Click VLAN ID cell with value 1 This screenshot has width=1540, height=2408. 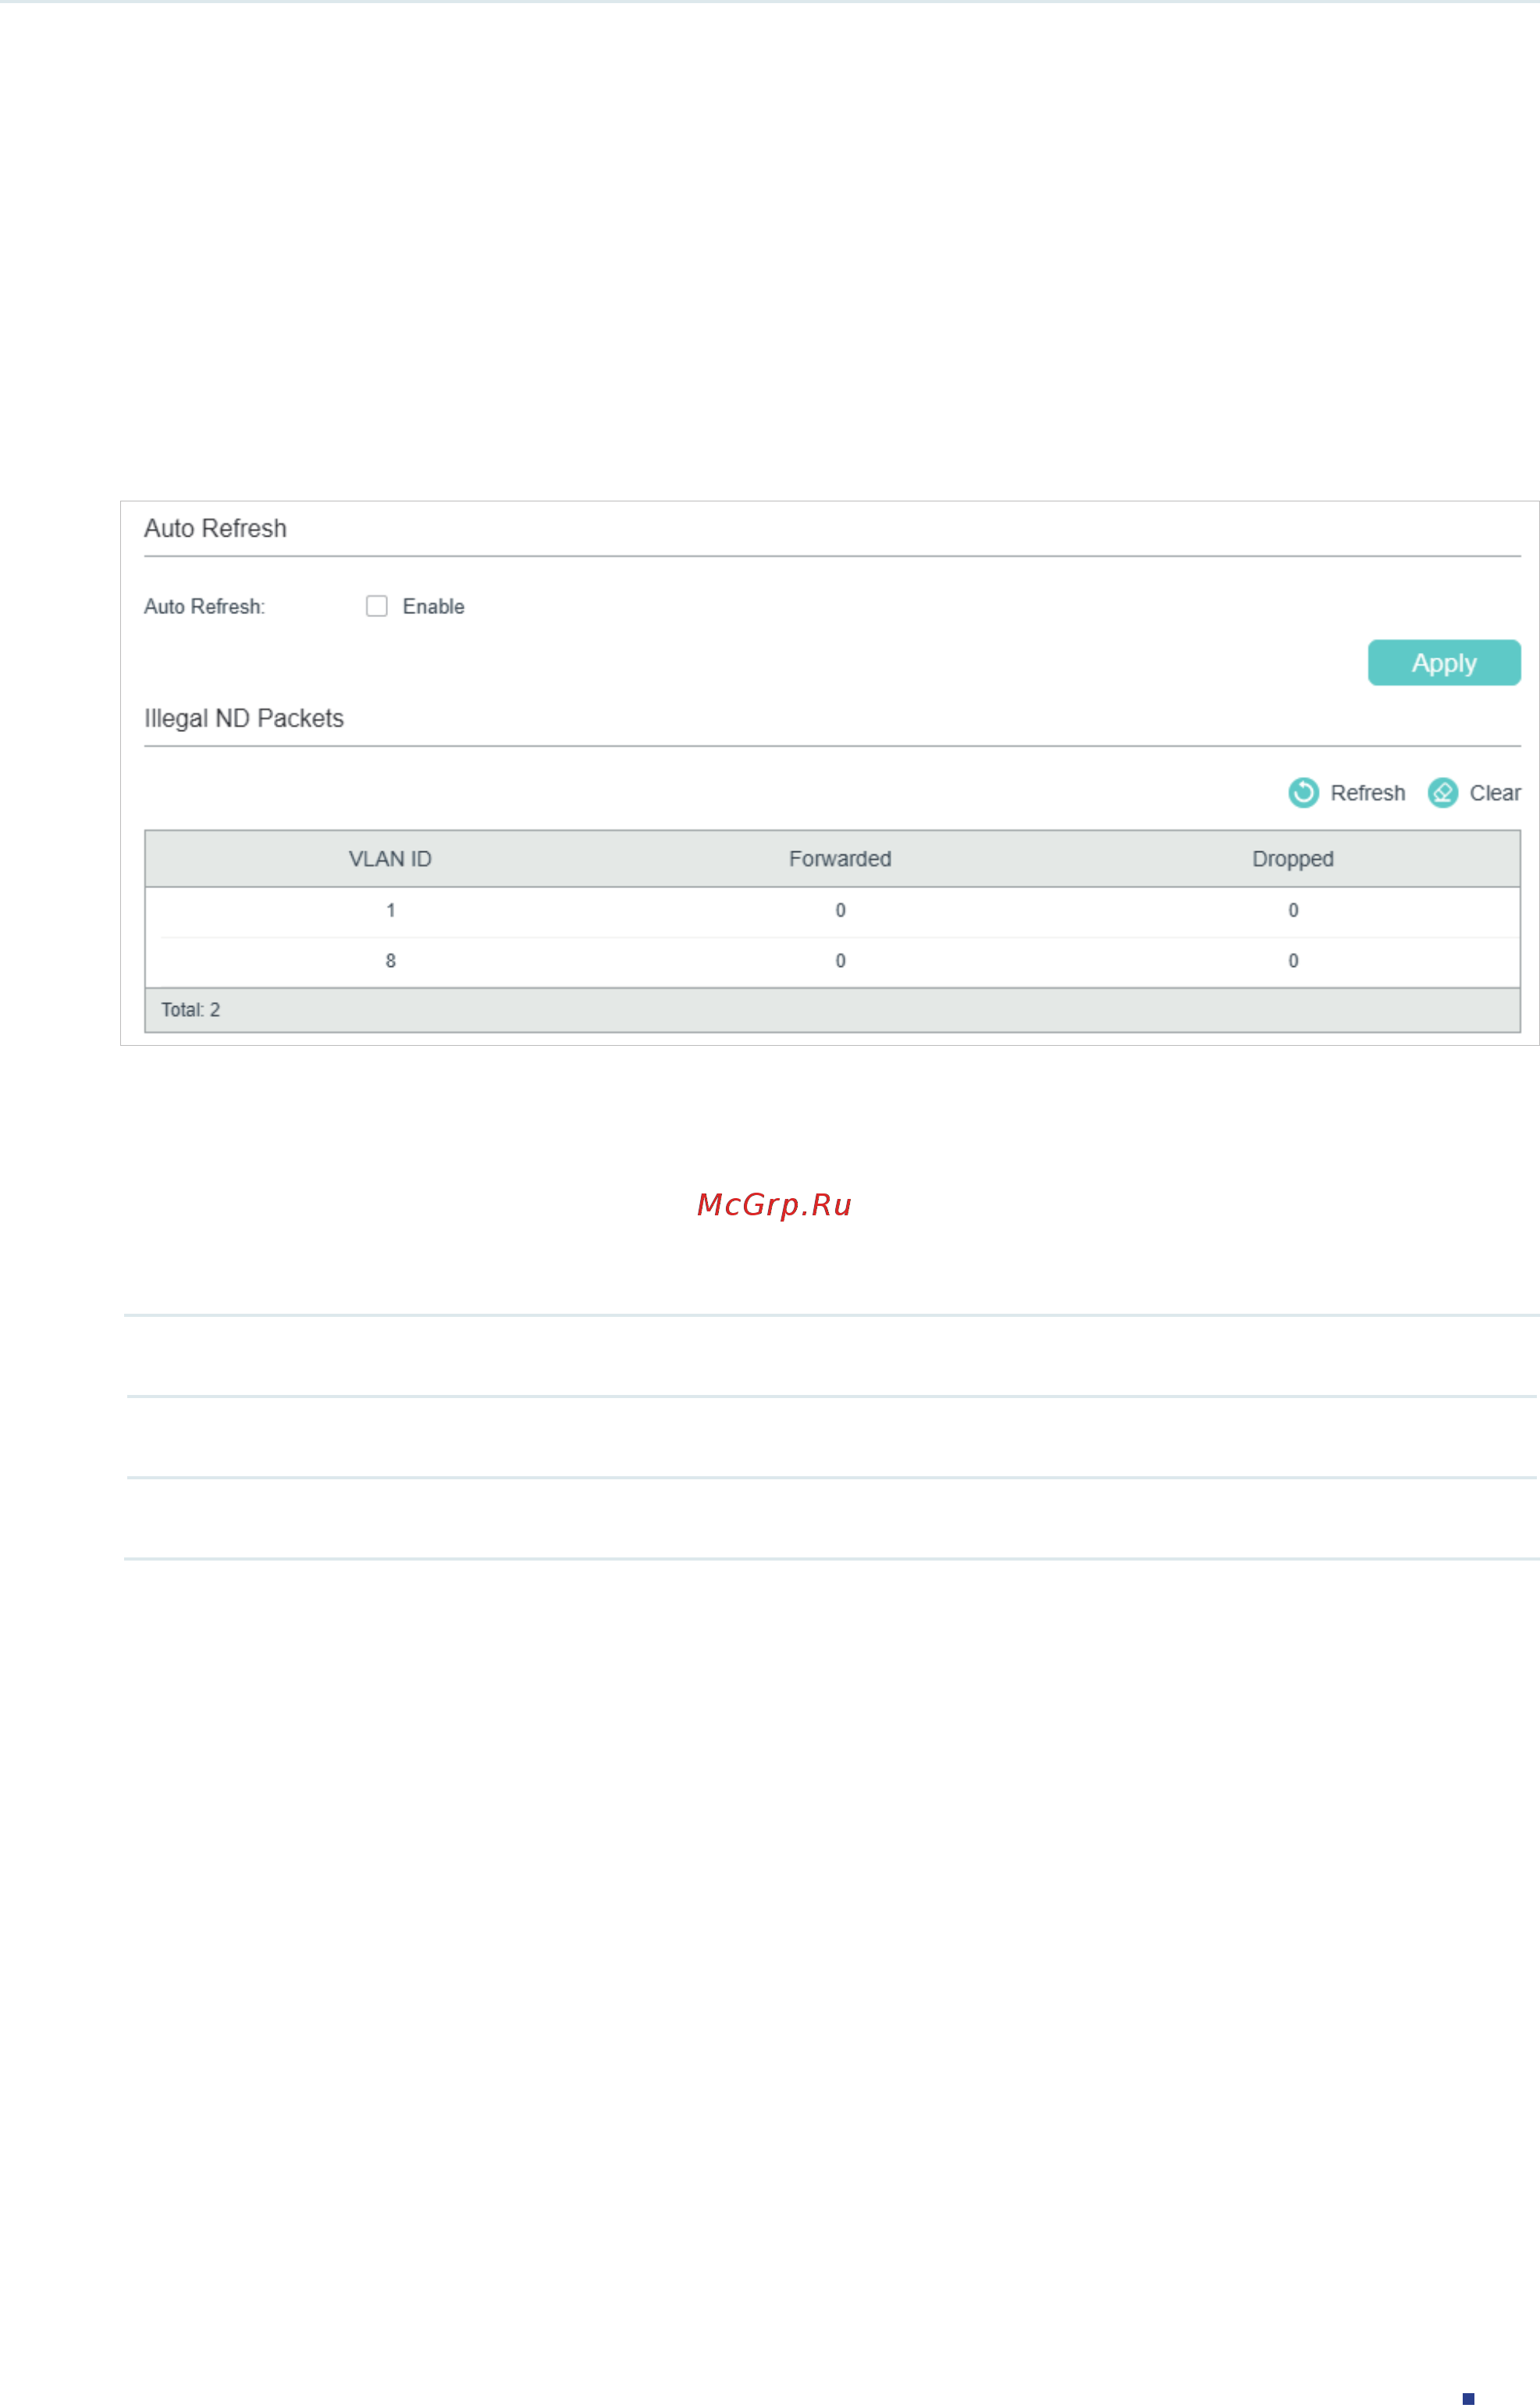391,911
